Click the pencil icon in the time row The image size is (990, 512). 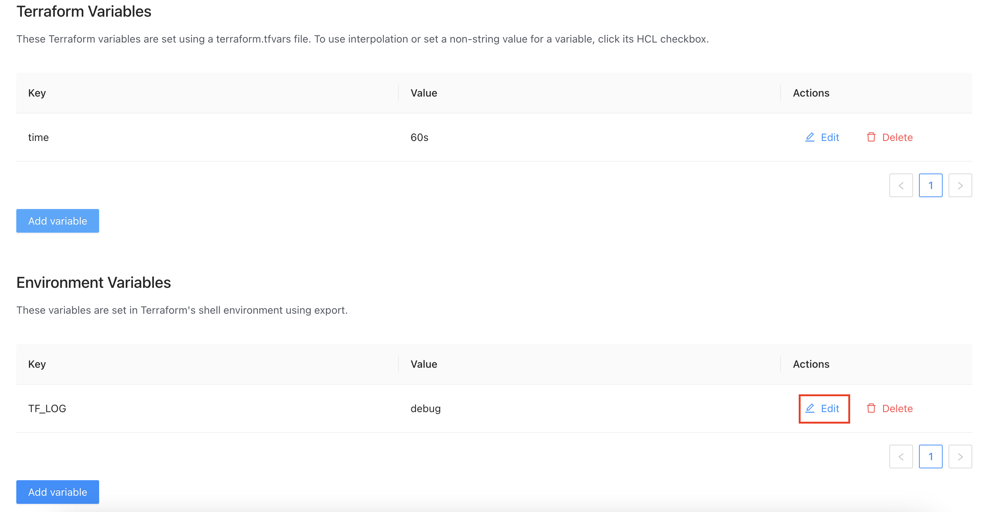coord(809,137)
